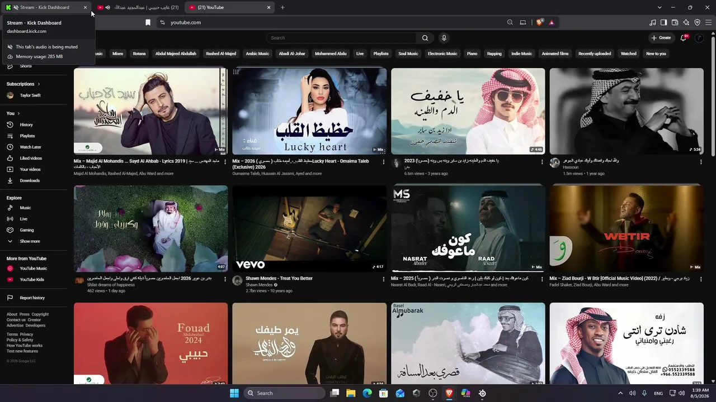The image size is (716, 402).
Task: Select the Rashed Al-Majed filter chip
Action: pyautogui.click(x=221, y=54)
